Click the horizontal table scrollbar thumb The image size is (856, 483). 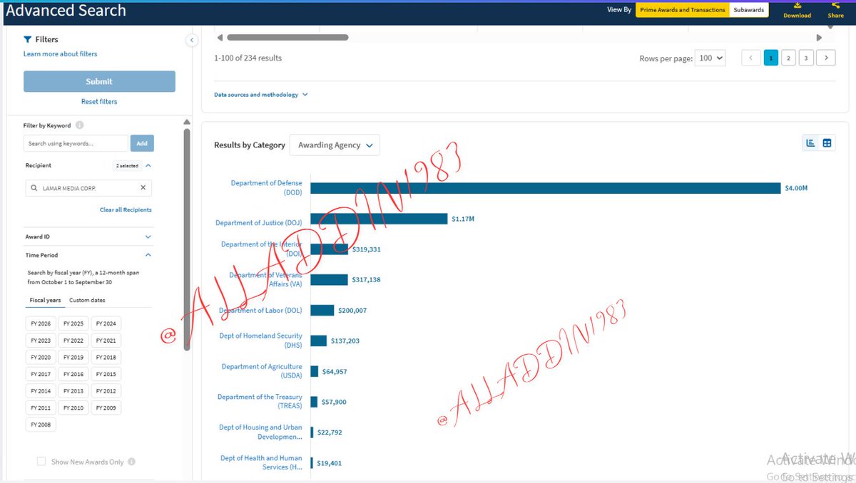(287, 38)
